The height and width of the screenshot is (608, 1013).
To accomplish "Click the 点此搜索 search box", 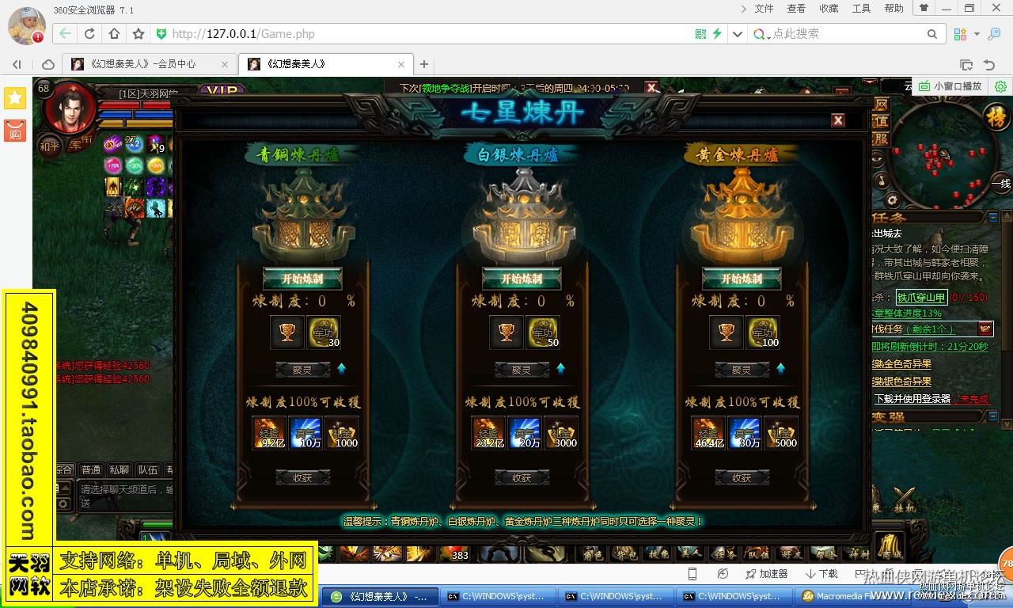I will tap(847, 34).
